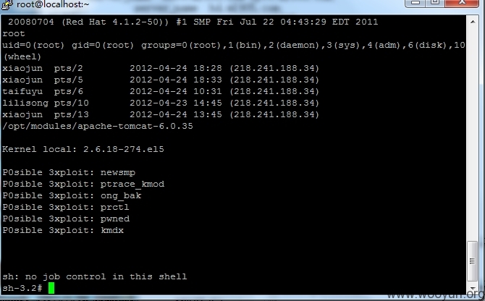The image size is (485, 301).
Task: Click the scrollbar track above the thumb
Action: [472, 135]
